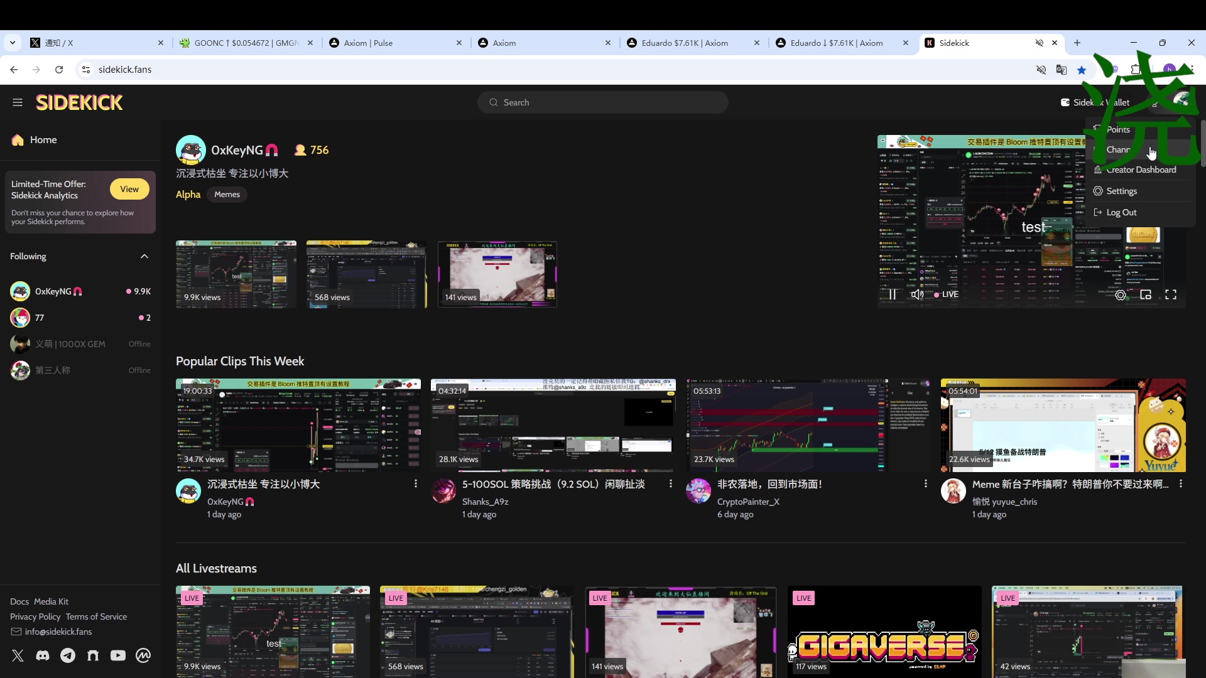The height and width of the screenshot is (678, 1206).
Task: Collapse the Following list
Action: [x=144, y=256]
